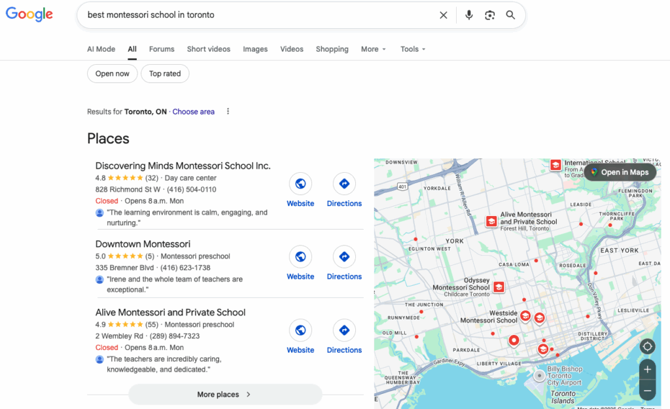Switch to AI Mode tab
Image resolution: width=670 pixels, height=409 pixels.
101,49
